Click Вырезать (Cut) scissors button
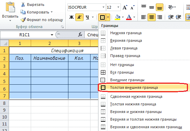The height and width of the screenshot is (131, 190). point(32,4)
